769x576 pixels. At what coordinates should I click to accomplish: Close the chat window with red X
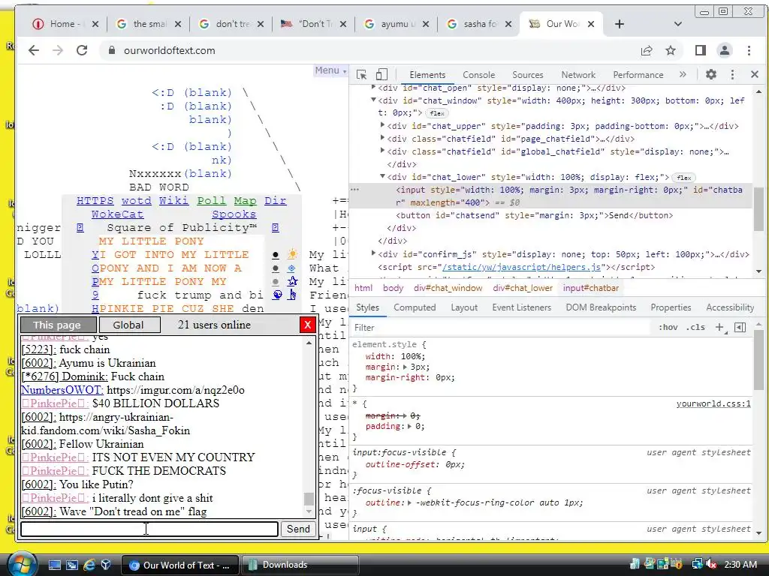click(x=307, y=325)
